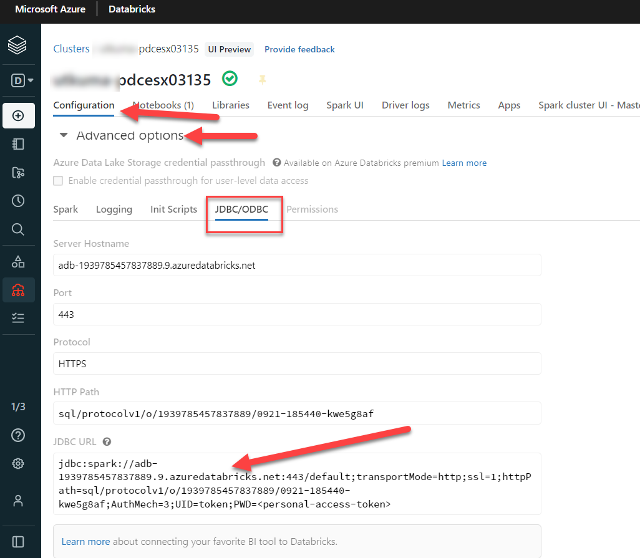Open the Jobs checklist icon in sidebar
640x558 pixels.
point(18,318)
